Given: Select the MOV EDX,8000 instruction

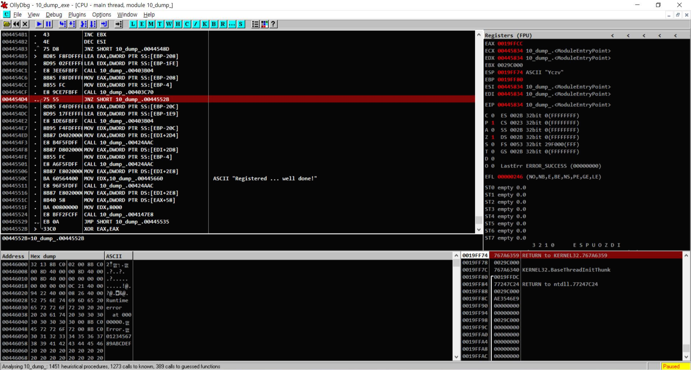Looking at the screenshot, I should click(x=238, y=207).
